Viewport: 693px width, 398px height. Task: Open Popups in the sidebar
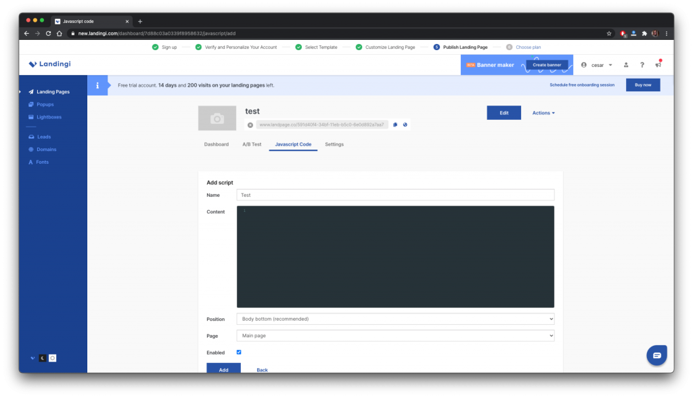click(45, 104)
